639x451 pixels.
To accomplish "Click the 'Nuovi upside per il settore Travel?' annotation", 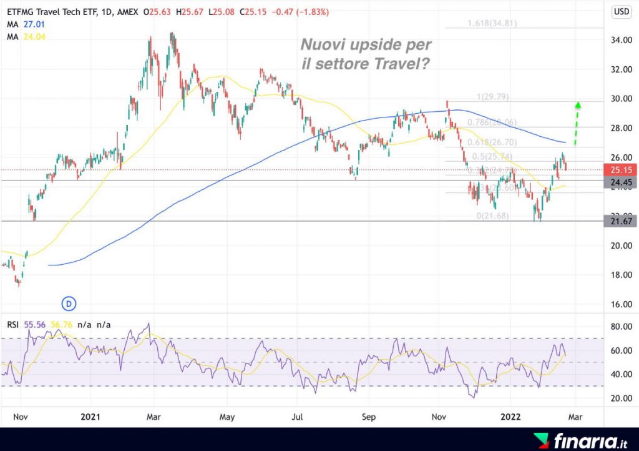I will 366,54.
